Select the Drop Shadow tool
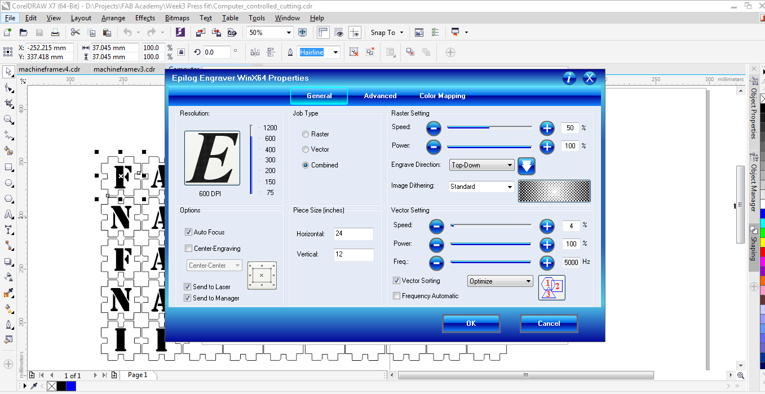765x394 pixels. pos(8,262)
